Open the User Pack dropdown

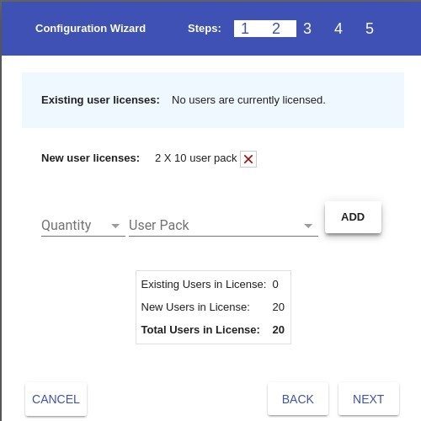click(x=223, y=226)
